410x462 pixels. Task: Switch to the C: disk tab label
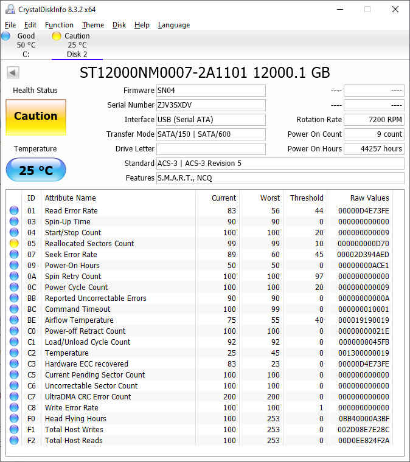pos(26,54)
